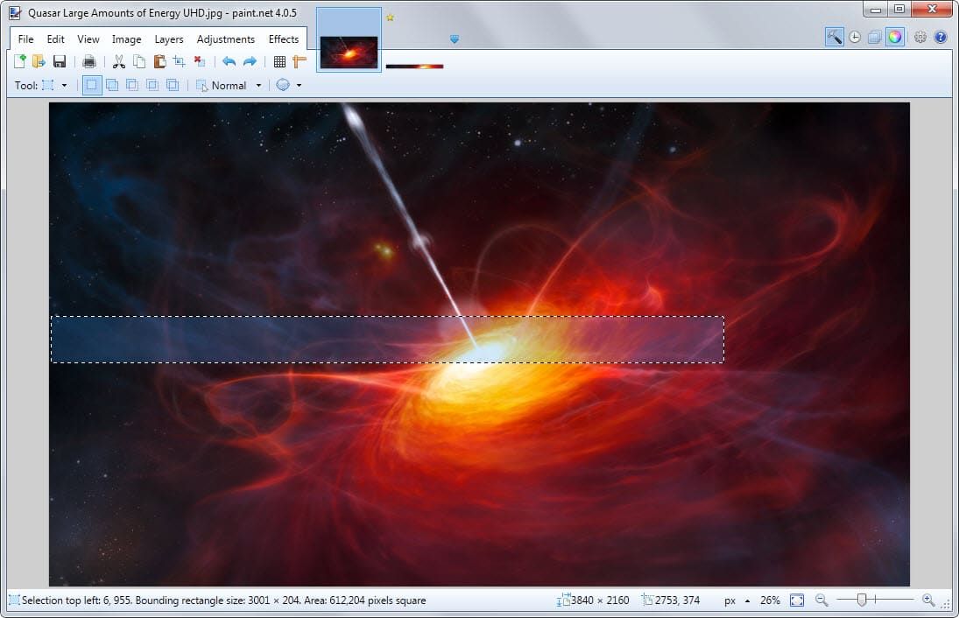Toggle the zoom to window fit button
Viewport: 959px width, 618px height.
(x=797, y=600)
